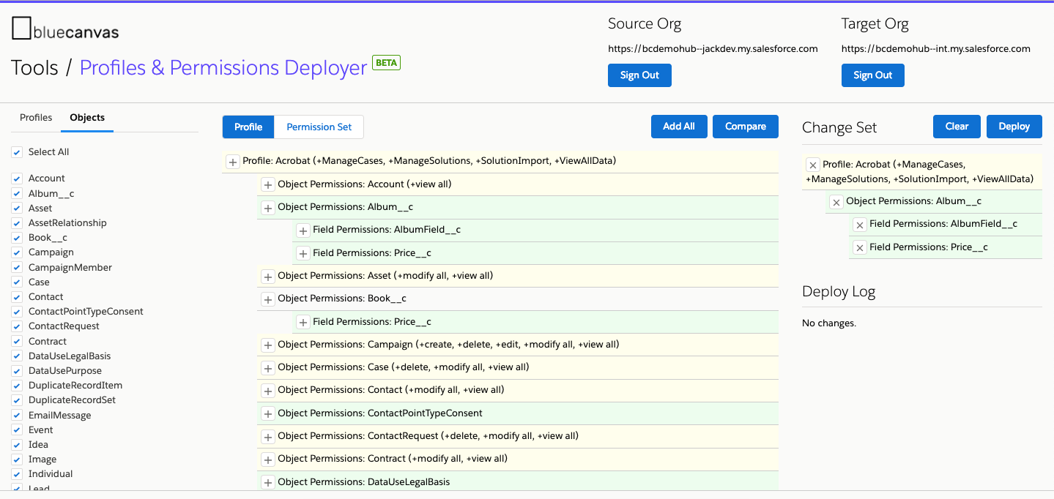Image resolution: width=1054 pixels, height=499 pixels.
Task: Add Object Permissions: ContactRequest plus icon
Action: click(267, 437)
